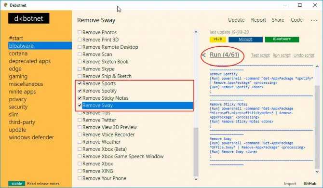This screenshot has width=323, height=188.
Task: Select the Remove Snip & Sketch entry
Action: pyautogui.click(x=107, y=76)
